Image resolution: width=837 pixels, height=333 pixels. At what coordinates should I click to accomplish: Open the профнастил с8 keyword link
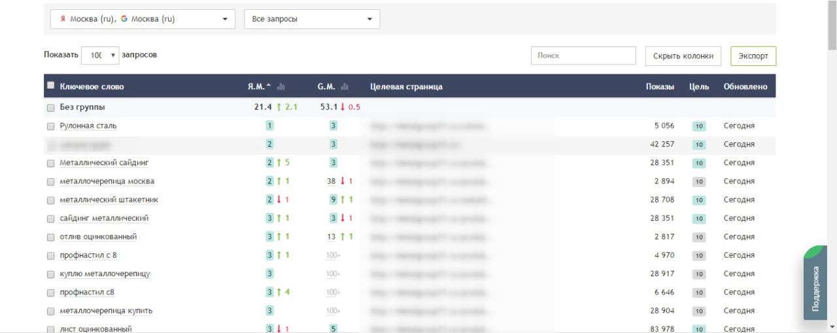coord(86,292)
